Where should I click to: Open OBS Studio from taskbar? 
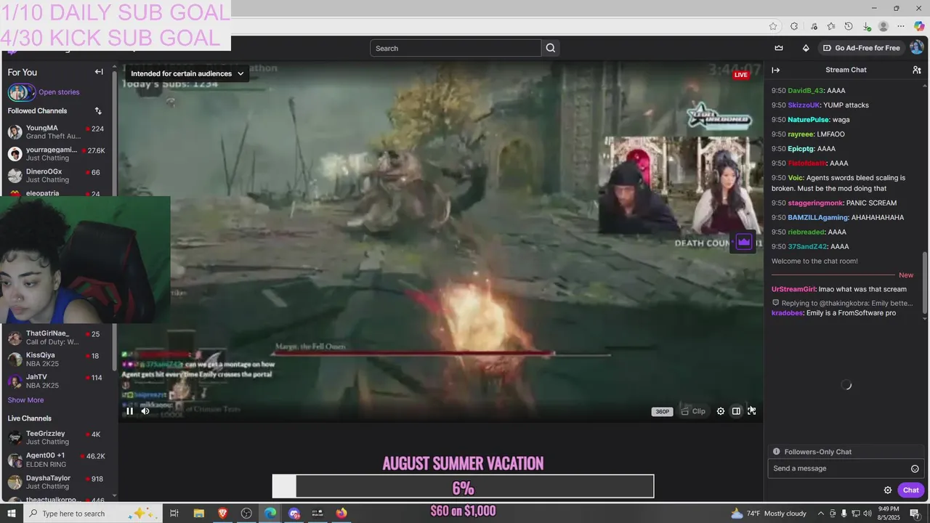[246, 514]
